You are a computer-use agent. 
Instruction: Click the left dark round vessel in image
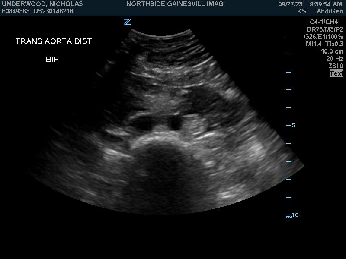[143, 123]
